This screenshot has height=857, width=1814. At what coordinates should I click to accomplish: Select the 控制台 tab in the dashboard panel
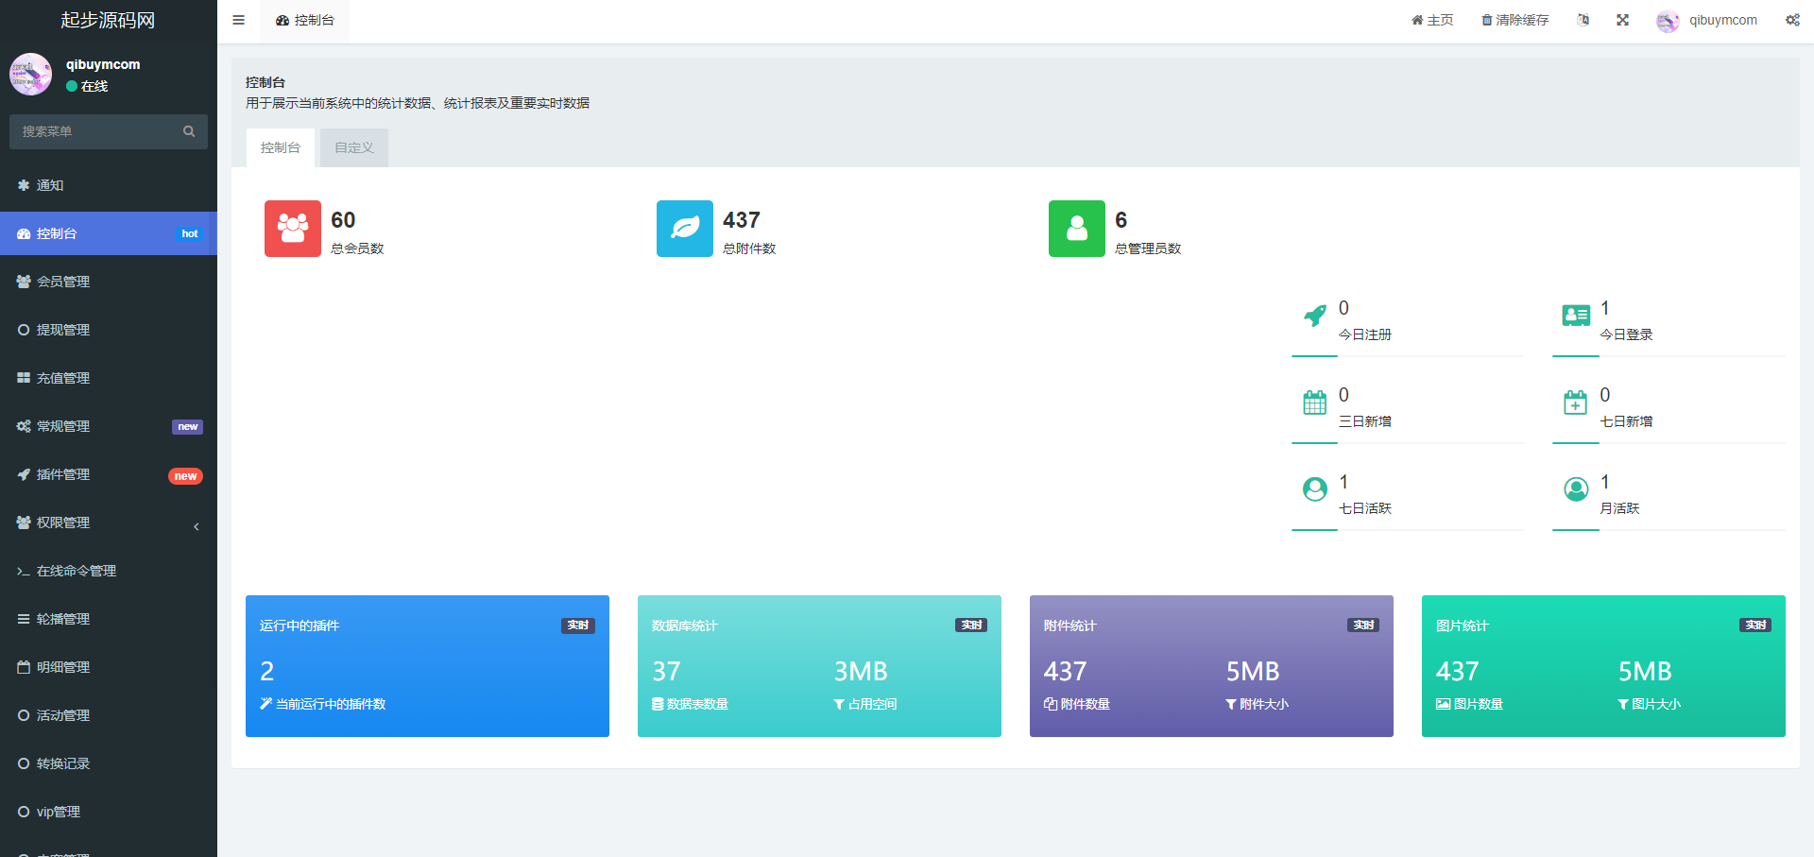coord(281,147)
